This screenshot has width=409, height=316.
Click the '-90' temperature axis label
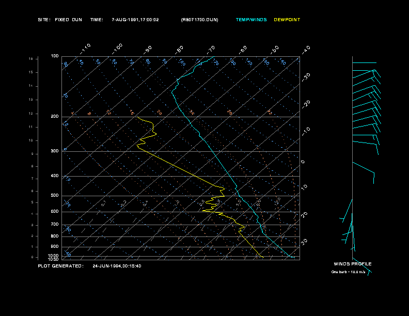coord(148,50)
